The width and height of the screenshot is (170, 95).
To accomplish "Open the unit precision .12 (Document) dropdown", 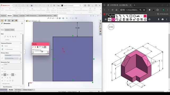I will coord(12,49).
